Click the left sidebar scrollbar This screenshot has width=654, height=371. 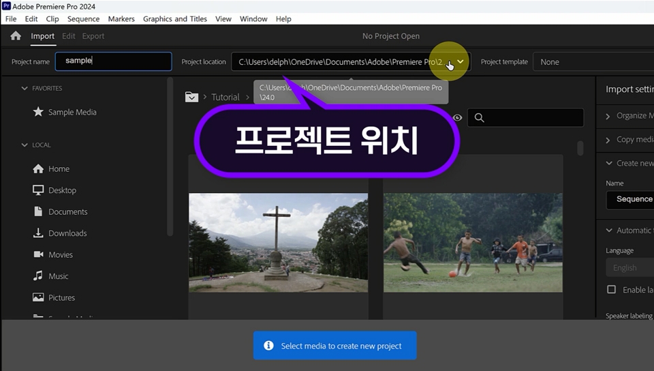click(x=170, y=156)
